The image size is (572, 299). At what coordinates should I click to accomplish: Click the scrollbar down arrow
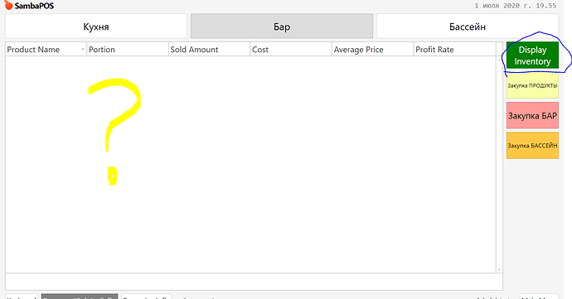tap(499, 269)
